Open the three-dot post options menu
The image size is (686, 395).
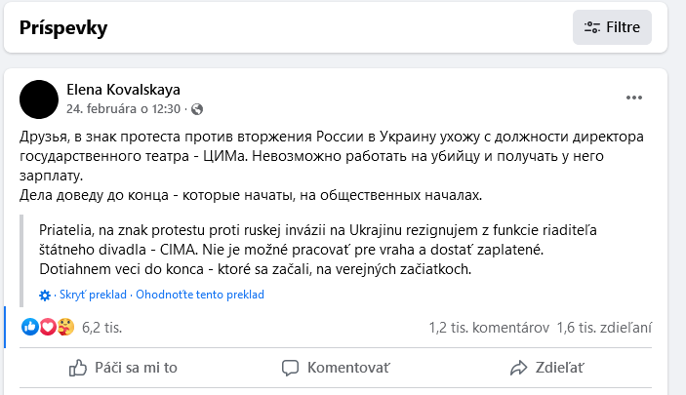634,98
